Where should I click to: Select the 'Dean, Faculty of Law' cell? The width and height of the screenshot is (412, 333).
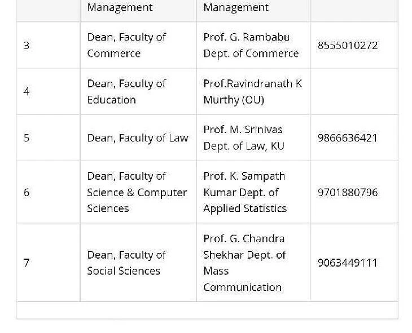point(138,138)
